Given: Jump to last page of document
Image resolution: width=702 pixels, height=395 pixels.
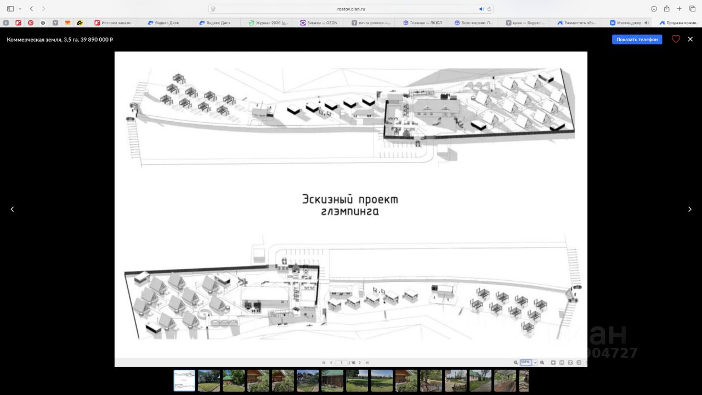Looking at the screenshot, I should click(367, 363).
